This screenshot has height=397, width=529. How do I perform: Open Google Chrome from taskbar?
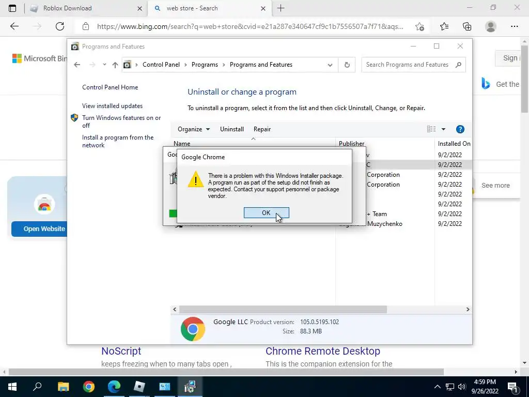click(x=89, y=387)
